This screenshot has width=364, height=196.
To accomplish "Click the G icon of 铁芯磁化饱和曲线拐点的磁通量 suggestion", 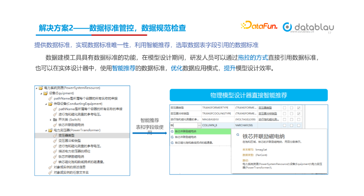I will click(172, 142).
